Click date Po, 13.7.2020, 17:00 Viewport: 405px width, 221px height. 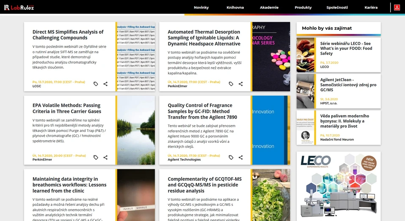(59, 82)
